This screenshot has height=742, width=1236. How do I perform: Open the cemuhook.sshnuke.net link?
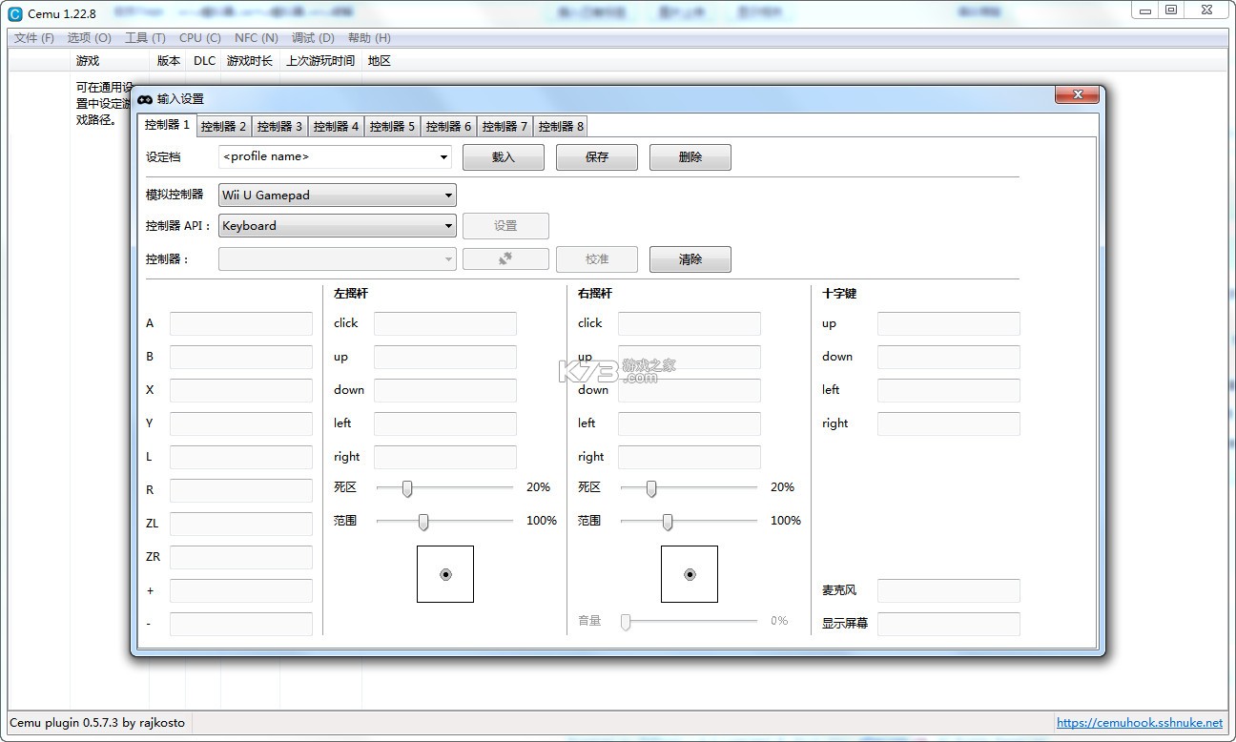click(1139, 723)
